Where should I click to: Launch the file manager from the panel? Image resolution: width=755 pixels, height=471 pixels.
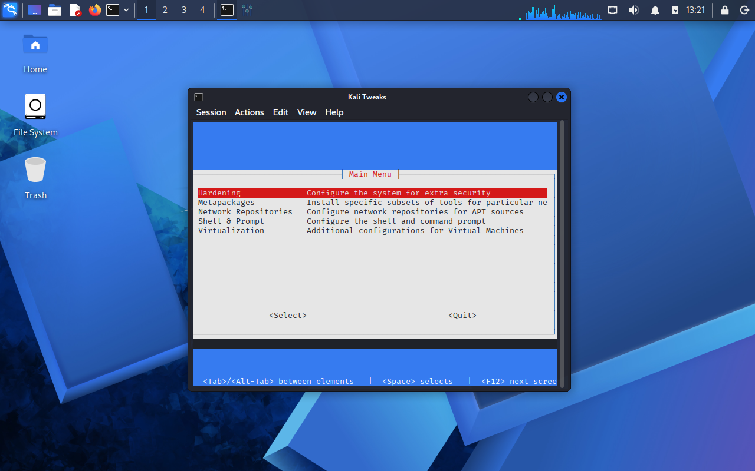pos(55,10)
